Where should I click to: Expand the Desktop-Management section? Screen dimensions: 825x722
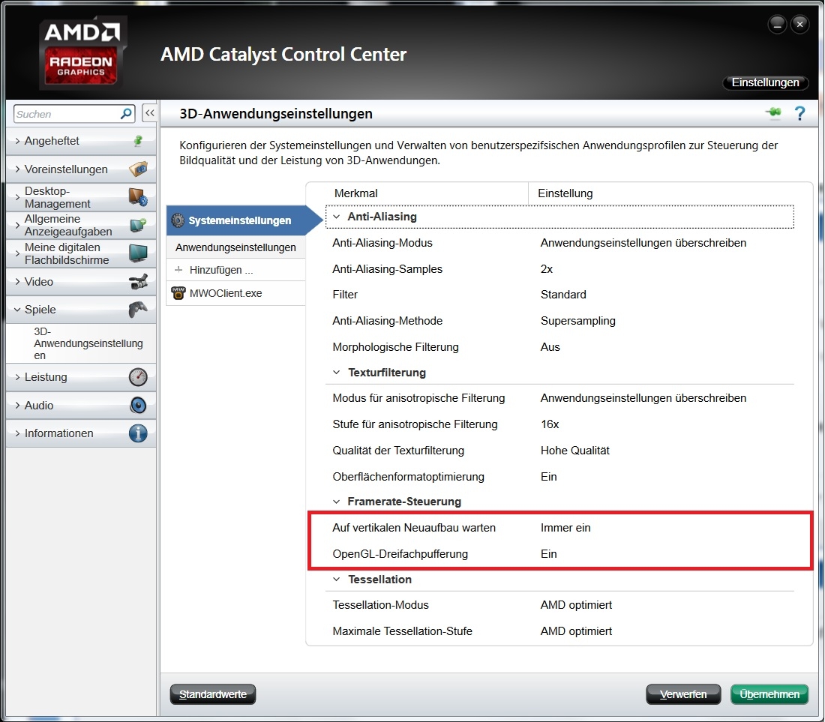17,197
